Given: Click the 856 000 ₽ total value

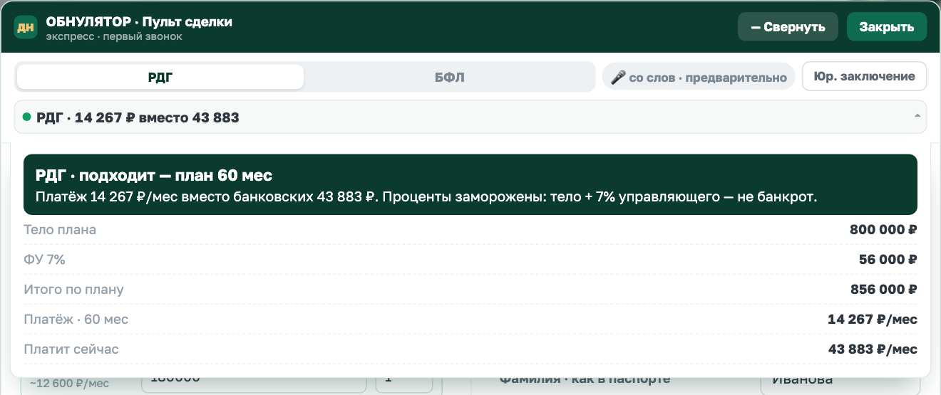Looking at the screenshot, I should click(x=883, y=290).
